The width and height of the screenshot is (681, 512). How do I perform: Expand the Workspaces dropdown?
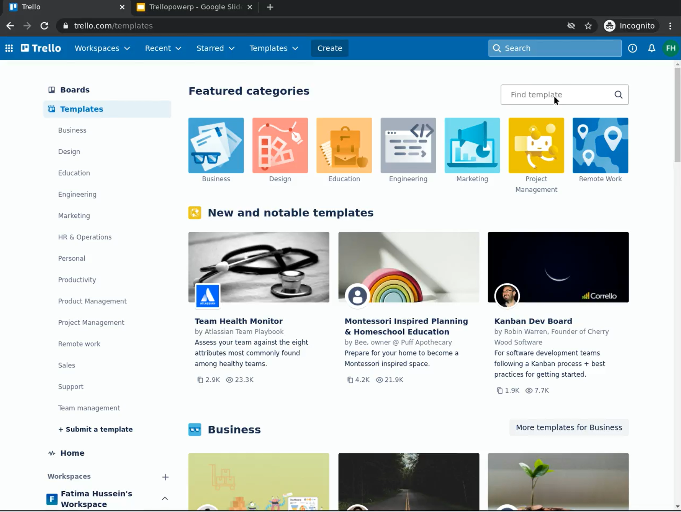[102, 48]
